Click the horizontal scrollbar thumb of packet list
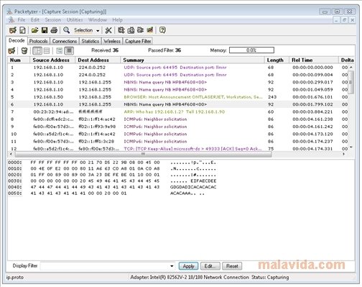This screenshot has width=362, height=287. coord(143,154)
